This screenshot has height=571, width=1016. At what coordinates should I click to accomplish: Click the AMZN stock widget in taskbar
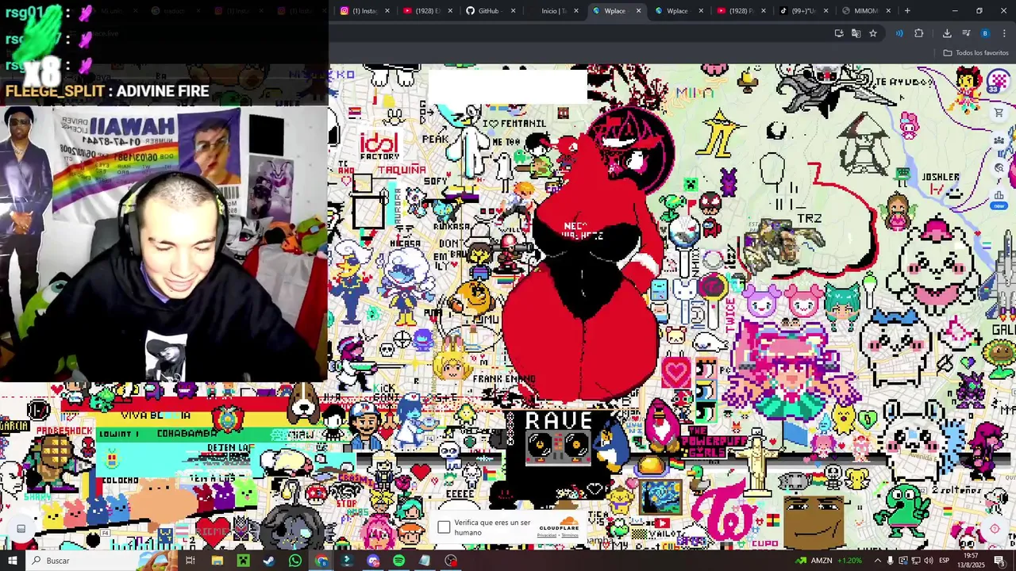[x=829, y=561]
